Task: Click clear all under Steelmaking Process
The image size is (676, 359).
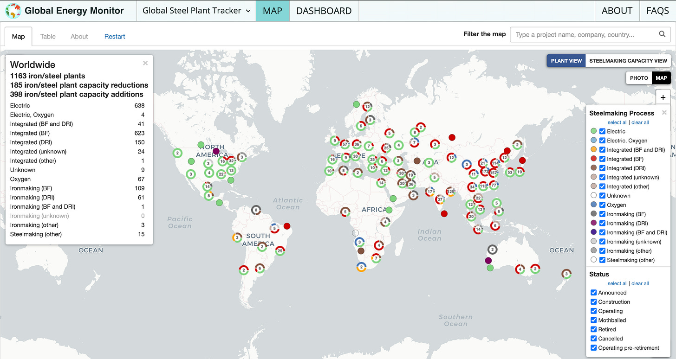Action: 640,122
